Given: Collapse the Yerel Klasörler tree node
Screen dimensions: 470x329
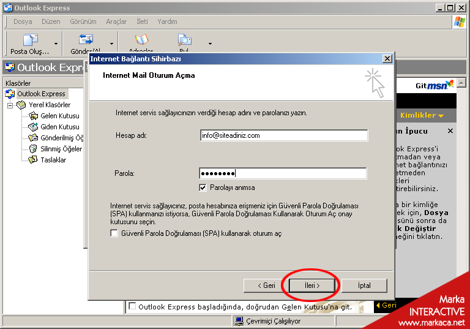Looking at the screenshot, I should pyautogui.click(x=10, y=105).
